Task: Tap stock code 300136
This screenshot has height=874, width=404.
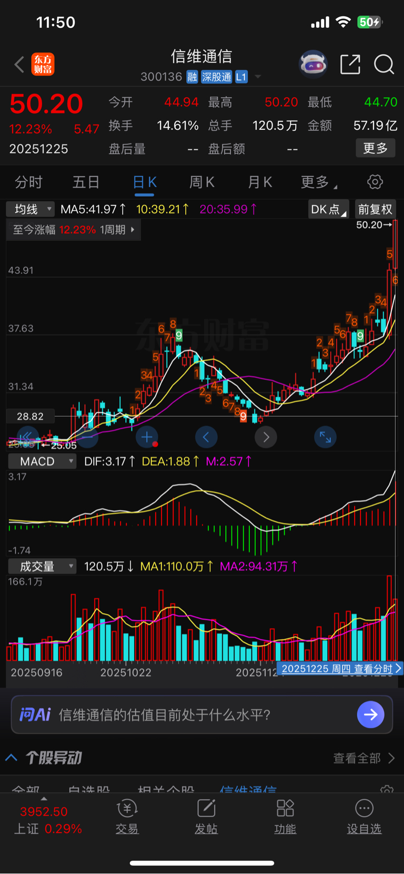Action: (x=161, y=77)
